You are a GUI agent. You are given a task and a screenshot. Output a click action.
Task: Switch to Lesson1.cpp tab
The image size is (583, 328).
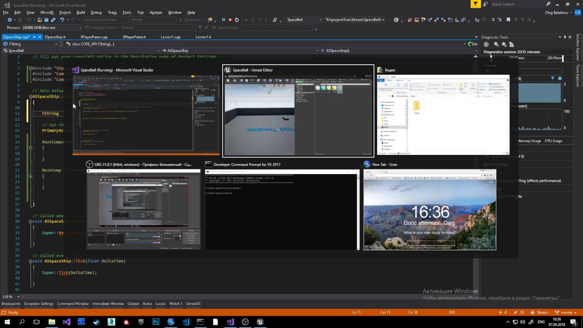pyautogui.click(x=170, y=37)
